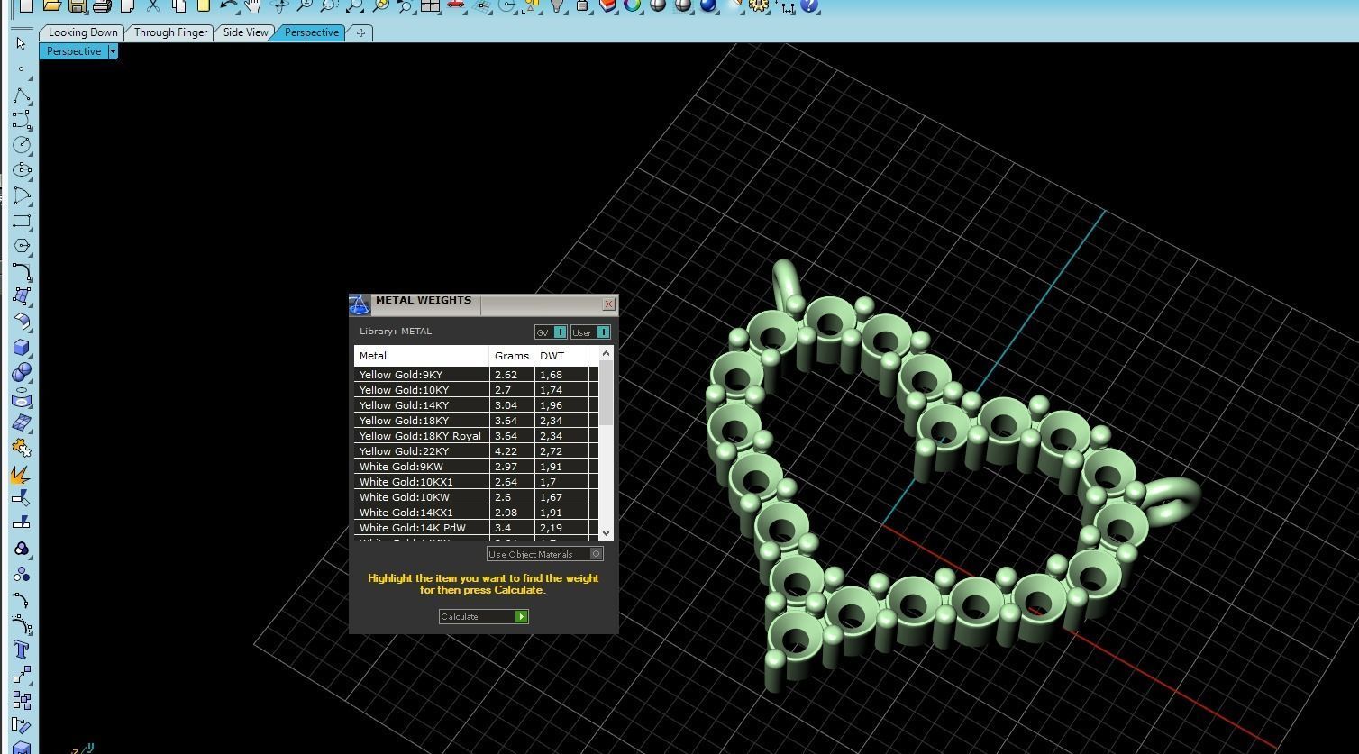This screenshot has width=1359, height=754.
Task: Switch to the Through Finger tab
Action: click(170, 32)
